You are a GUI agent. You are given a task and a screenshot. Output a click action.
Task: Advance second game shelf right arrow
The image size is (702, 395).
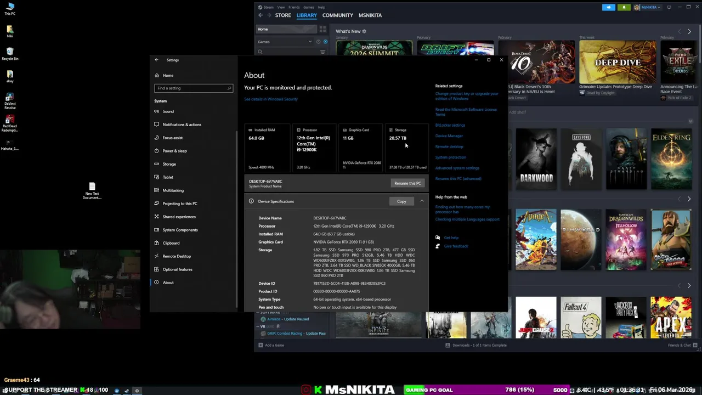pos(689,286)
